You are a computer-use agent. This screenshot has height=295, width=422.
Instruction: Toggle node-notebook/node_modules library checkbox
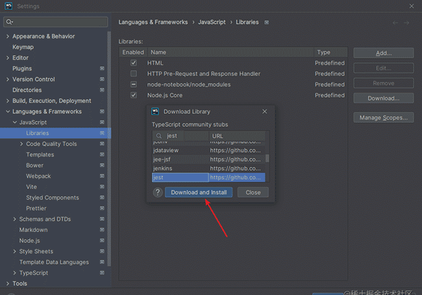click(x=134, y=84)
